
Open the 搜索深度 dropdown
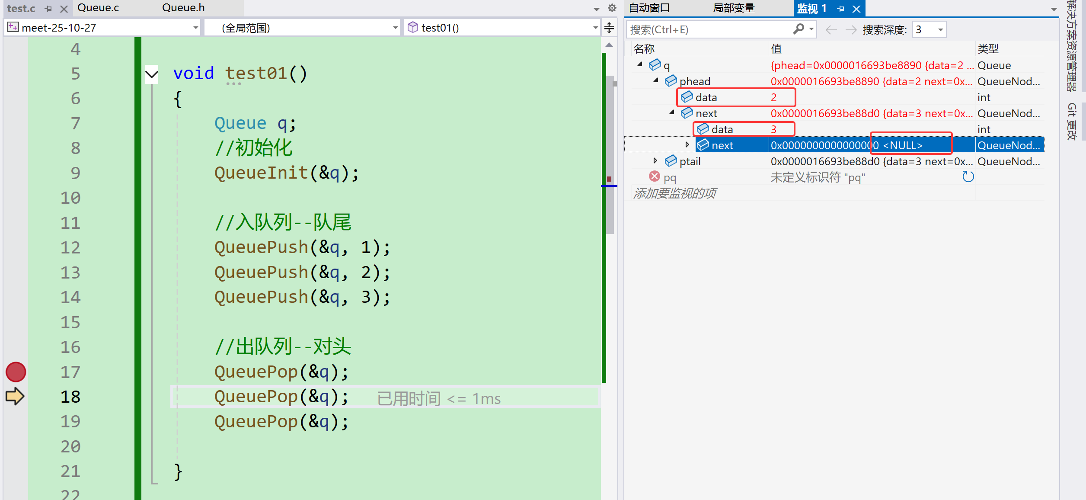click(940, 29)
